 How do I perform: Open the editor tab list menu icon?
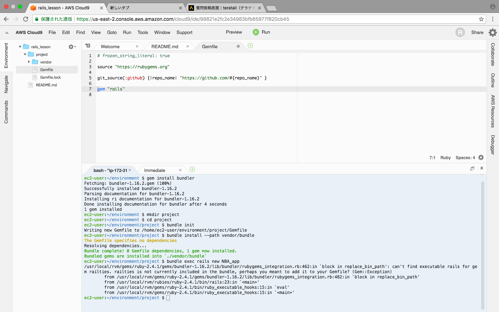[88, 45]
